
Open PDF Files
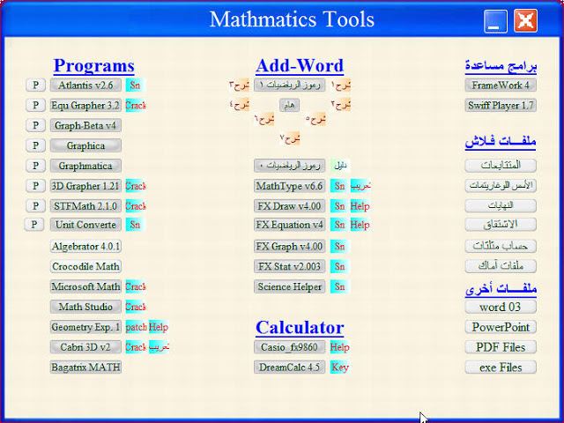(x=501, y=347)
